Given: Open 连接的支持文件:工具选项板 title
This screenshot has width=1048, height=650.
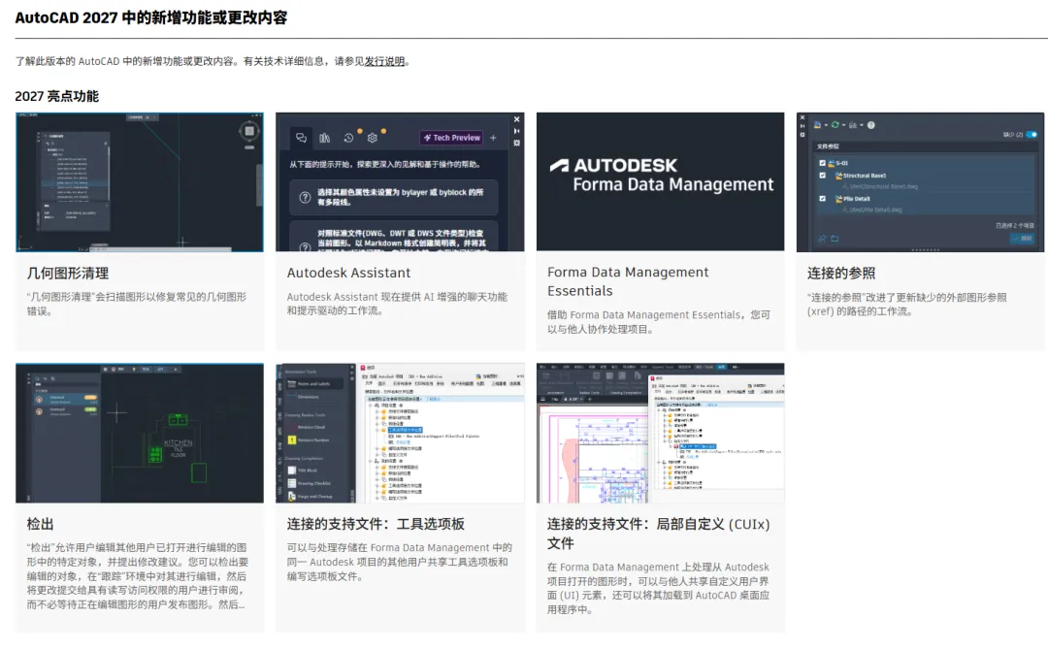Looking at the screenshot, I should [376, 525].
